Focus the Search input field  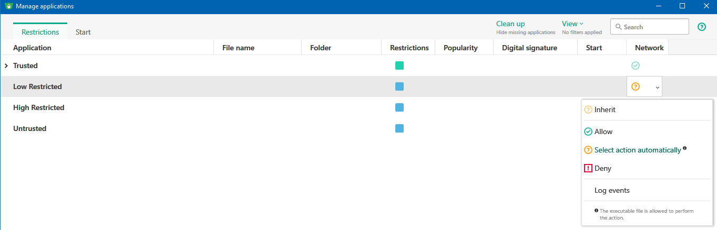(654, 27)
